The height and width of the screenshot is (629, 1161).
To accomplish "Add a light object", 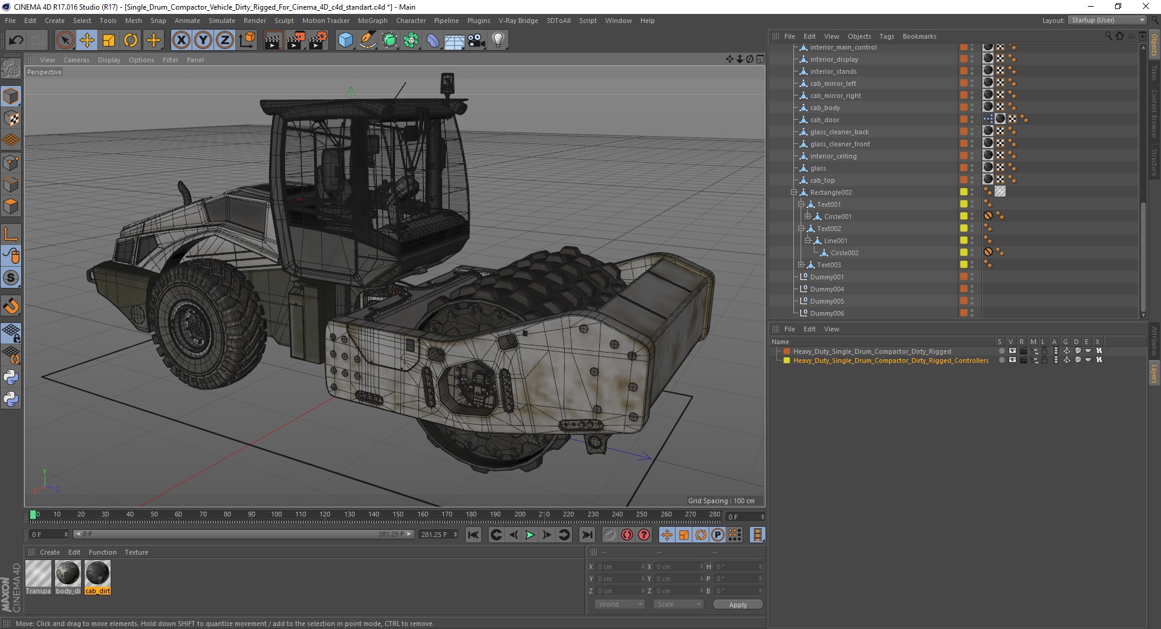I will [x=498, y=41].
